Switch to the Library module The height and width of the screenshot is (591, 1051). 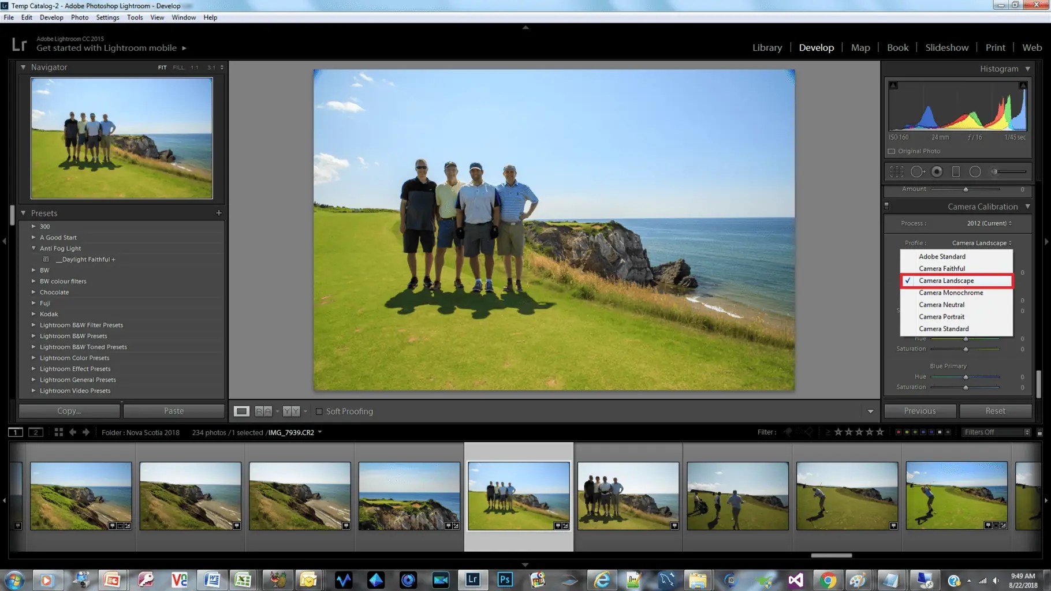(x=767, y=47)
